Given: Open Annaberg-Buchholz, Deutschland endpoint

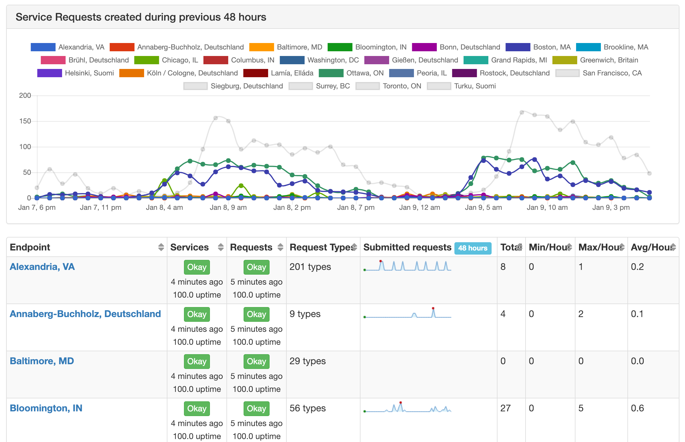Looking at the screenshot, I should pos(85,314).
